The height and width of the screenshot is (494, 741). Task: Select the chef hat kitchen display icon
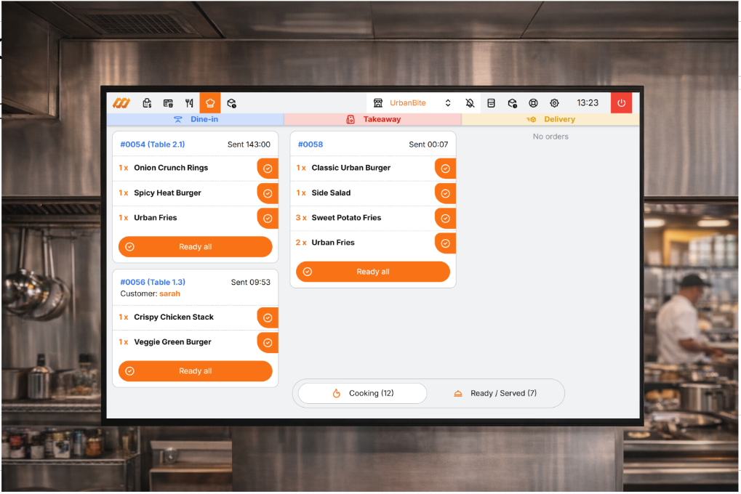coord(209,102)
